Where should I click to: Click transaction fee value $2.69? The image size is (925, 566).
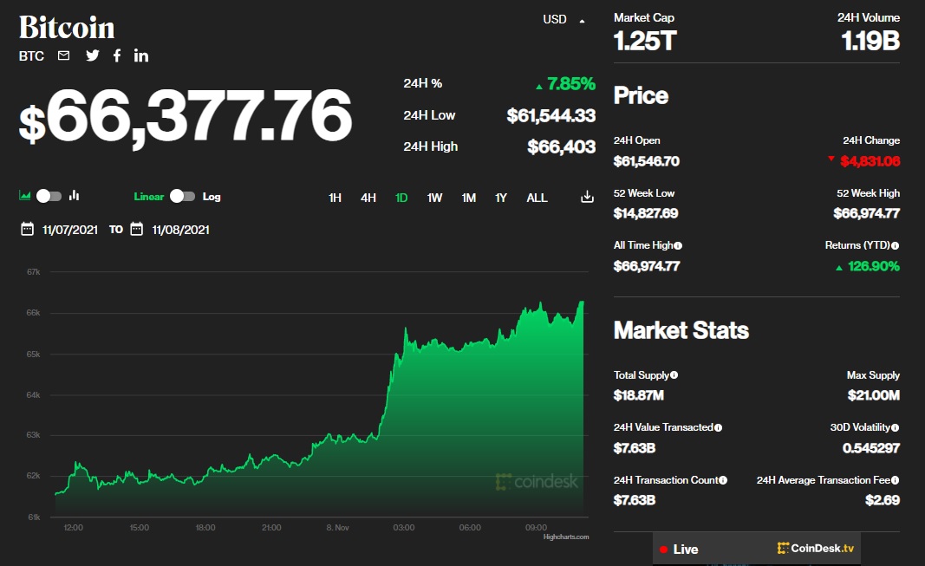(883, 500)
